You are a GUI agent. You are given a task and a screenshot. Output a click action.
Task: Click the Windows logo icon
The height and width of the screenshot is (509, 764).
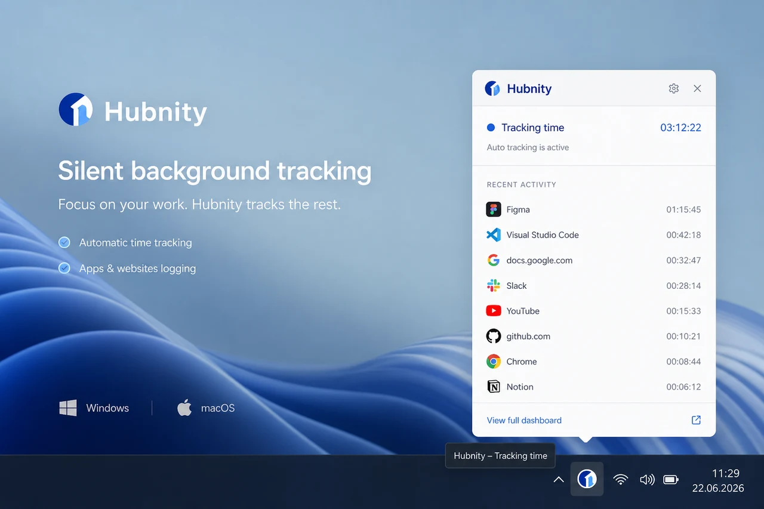[x=68, y=408]
